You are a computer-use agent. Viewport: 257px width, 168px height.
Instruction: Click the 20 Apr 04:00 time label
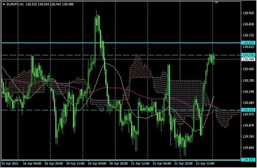click(97, 164)
